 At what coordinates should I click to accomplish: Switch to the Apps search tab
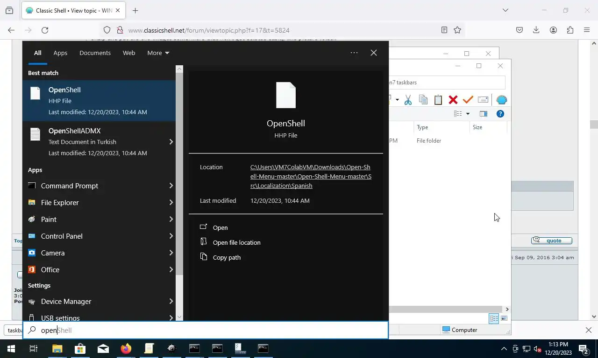tap(60, 53)
